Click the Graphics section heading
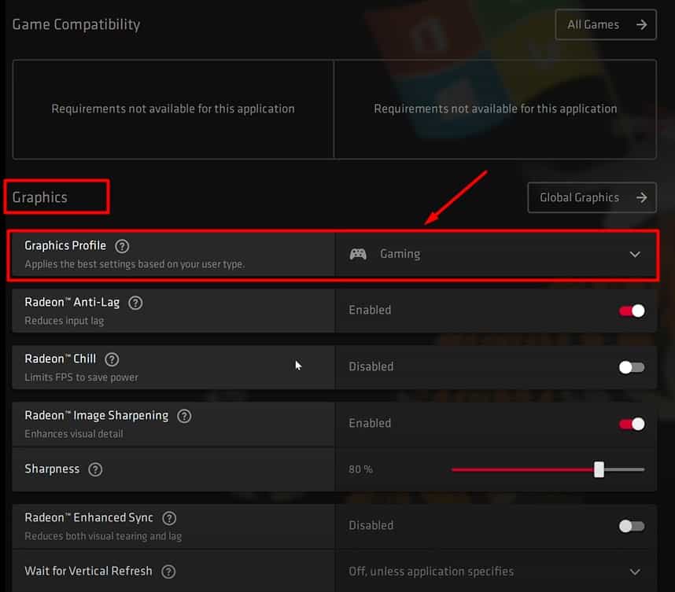Image resolution: width=675 pixels, height=592 pixels. coord(39,197)
